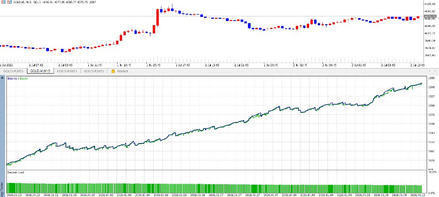The height and width of the screenshot is (197, 439).
Task: Click the 1 Jul 07:45 time label
Action: pos(36,65)
